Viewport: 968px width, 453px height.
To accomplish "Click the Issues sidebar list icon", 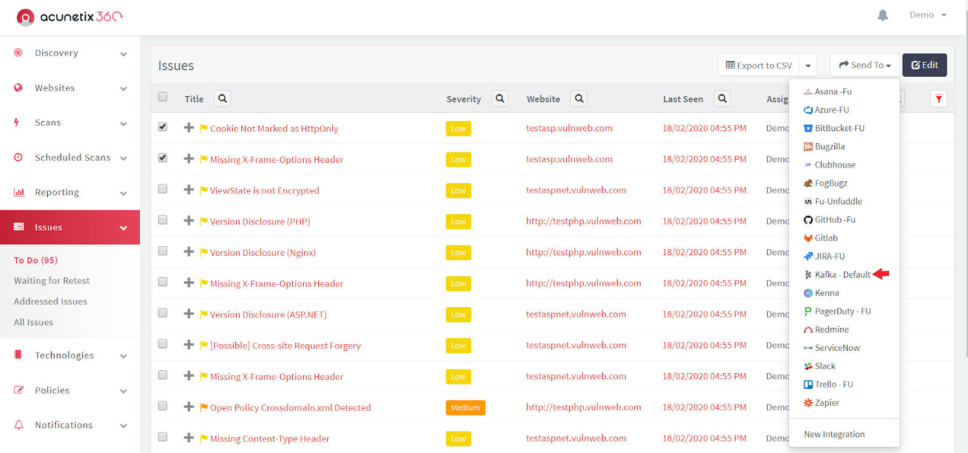I will 19,227.
